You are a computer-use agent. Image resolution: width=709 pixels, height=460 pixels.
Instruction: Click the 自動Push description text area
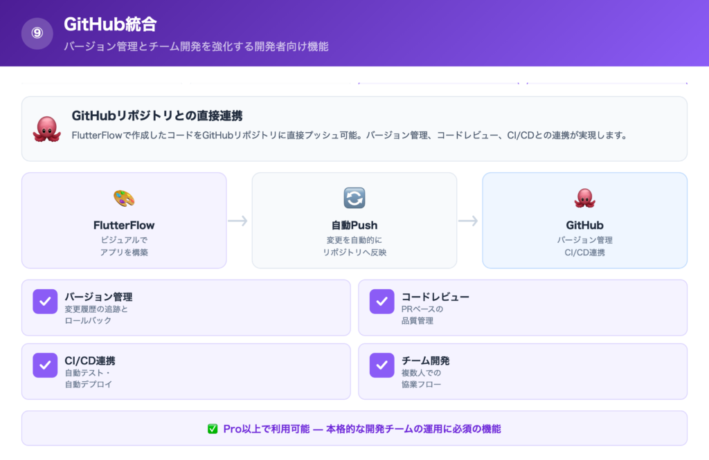tap(354, 246)
